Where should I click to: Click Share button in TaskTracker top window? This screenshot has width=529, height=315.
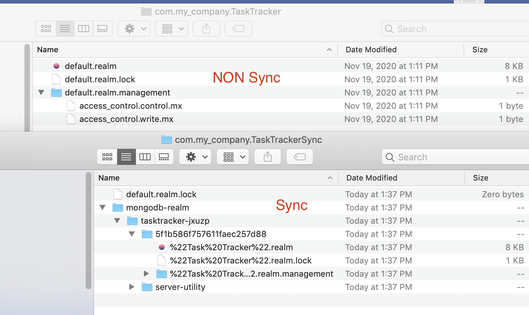coord(206,29)
